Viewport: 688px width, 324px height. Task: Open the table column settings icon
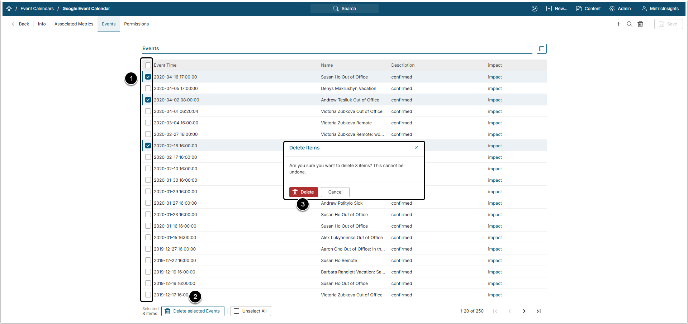(541, 49)
